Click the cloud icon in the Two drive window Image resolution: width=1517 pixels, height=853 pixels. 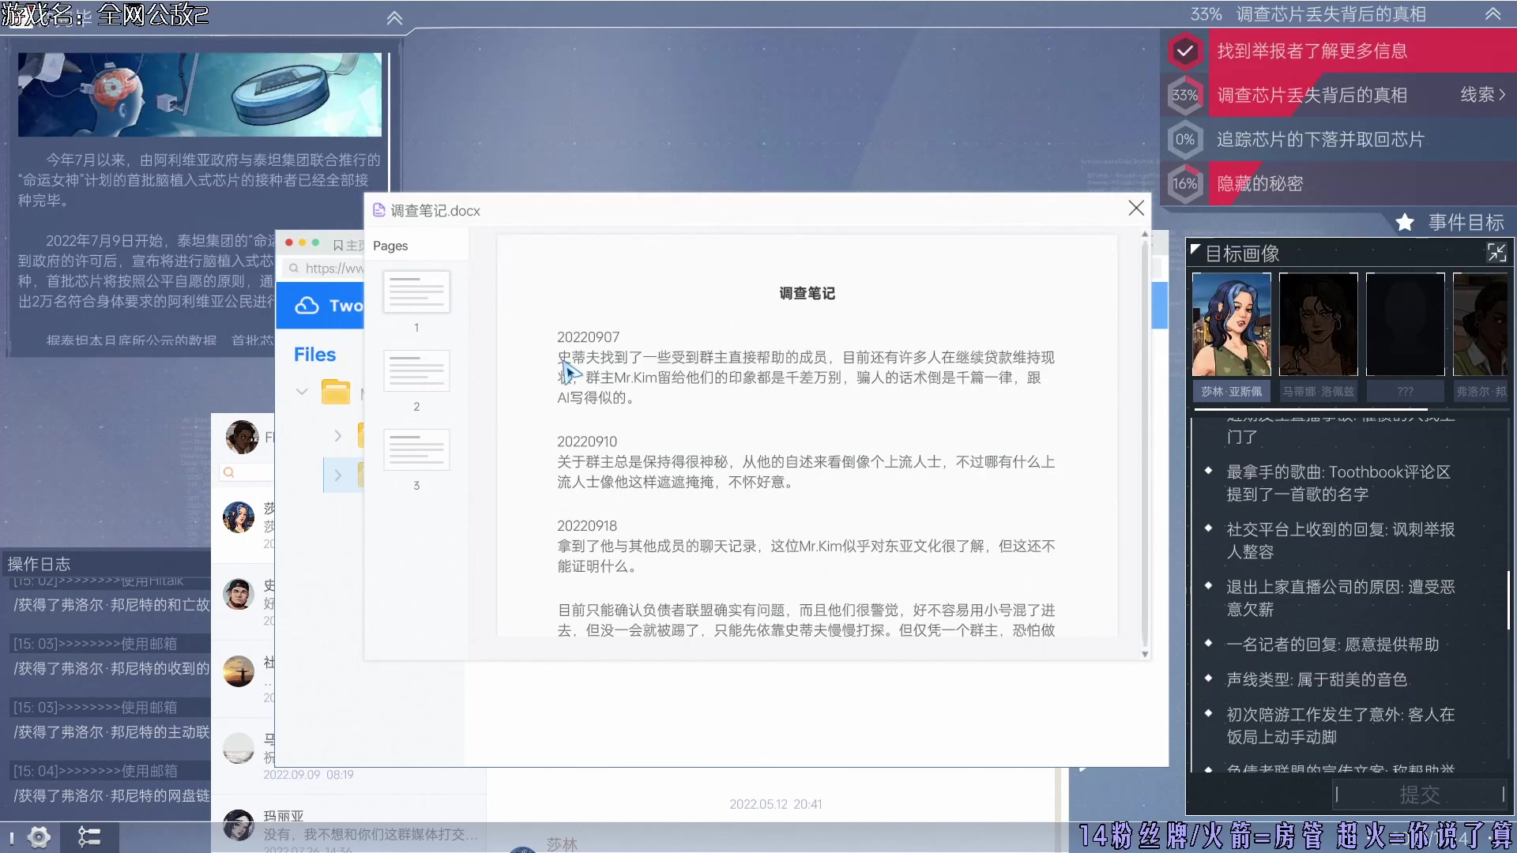pos(307,306)
